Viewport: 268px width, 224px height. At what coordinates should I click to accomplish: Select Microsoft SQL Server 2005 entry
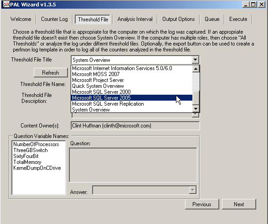pyautogui.click(x=131, y=97)
